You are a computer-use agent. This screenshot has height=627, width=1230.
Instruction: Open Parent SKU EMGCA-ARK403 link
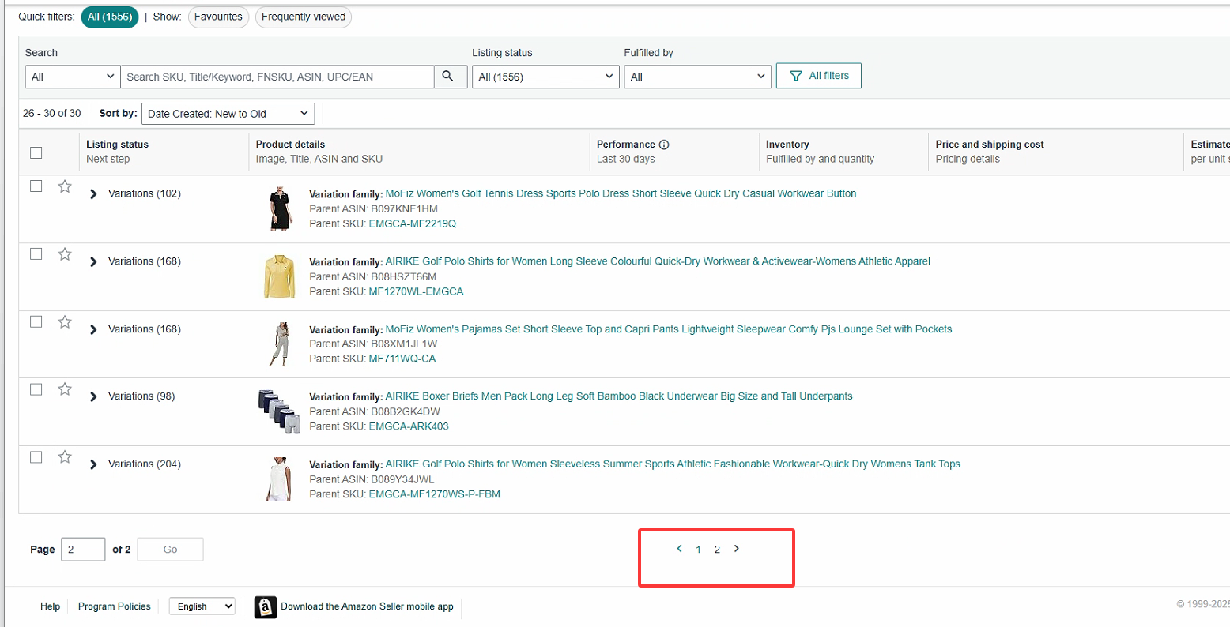click(x=409, y=427)
